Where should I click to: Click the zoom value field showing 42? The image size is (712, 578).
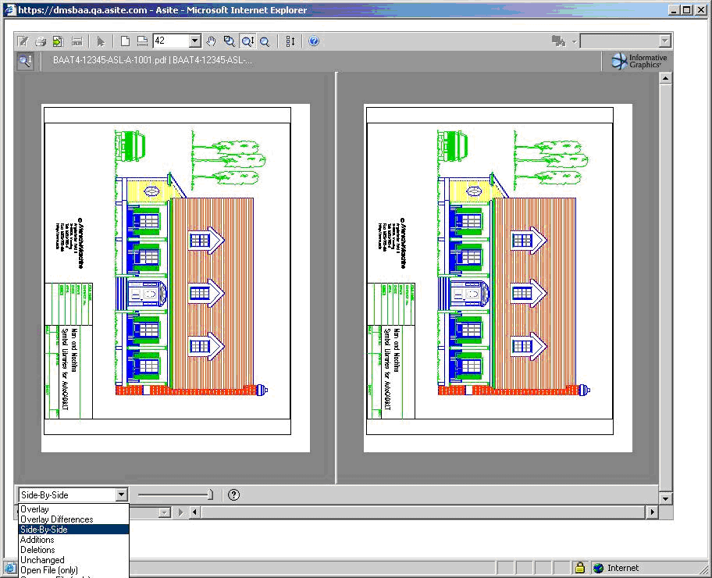pyautogui.click(x=171, y=41)
